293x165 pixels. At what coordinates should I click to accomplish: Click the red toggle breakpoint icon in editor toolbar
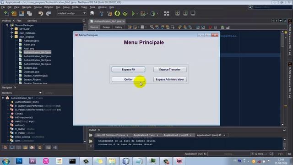(210, 27)
